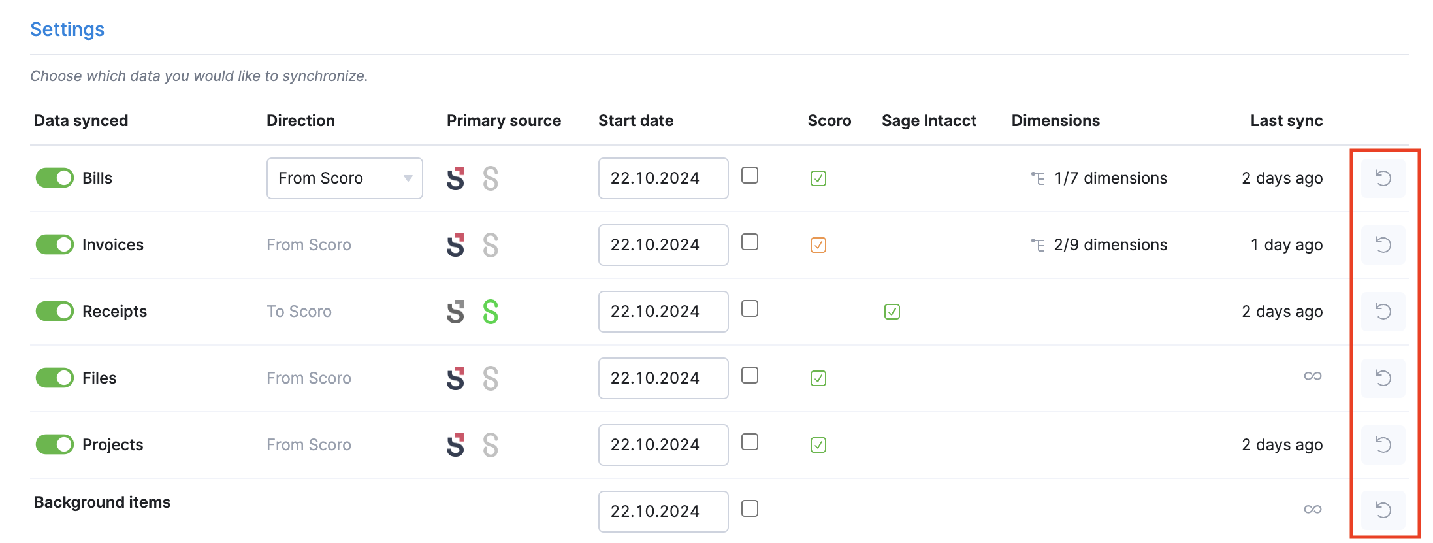Click the Background items start date field
This screenshot has width=1433, height=543.
664,512
